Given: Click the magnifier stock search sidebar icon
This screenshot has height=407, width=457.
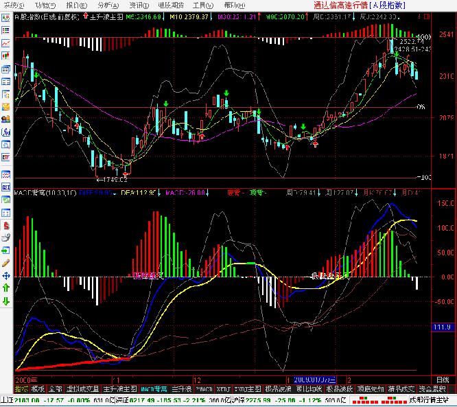Looking at the screenshot, I should [x=5, y=145].
